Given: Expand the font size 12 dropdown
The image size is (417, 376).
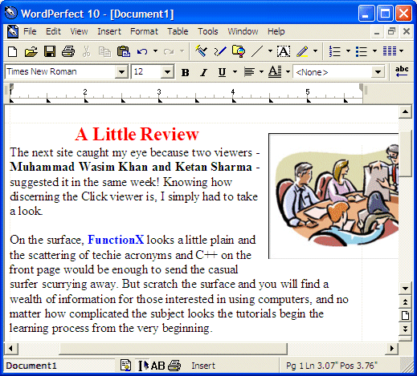Looking at the screenshot, I should click(168, 71).
